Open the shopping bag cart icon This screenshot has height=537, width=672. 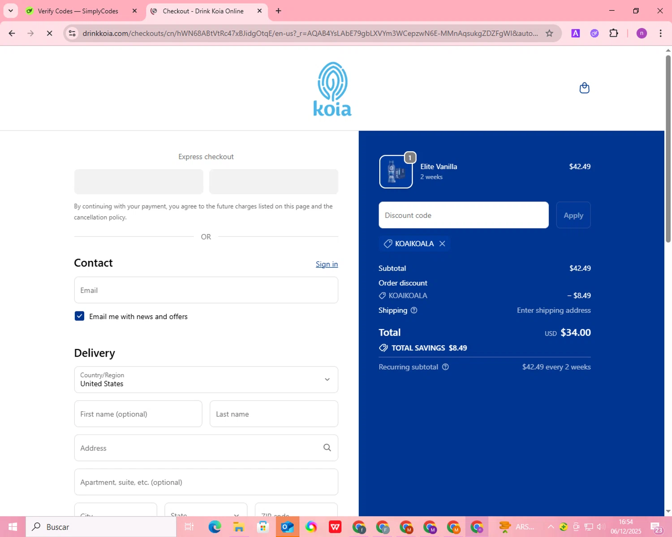click(x=584, y=88)
